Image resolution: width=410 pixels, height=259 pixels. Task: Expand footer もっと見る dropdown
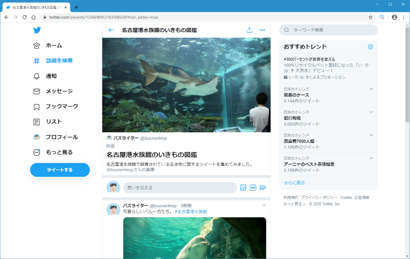tap(295, 204)
